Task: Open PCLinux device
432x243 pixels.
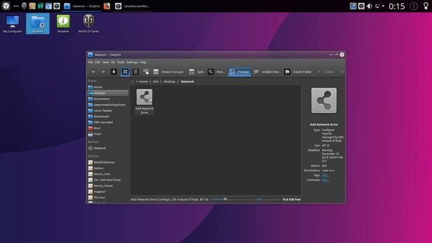Action: click(108, 198)
